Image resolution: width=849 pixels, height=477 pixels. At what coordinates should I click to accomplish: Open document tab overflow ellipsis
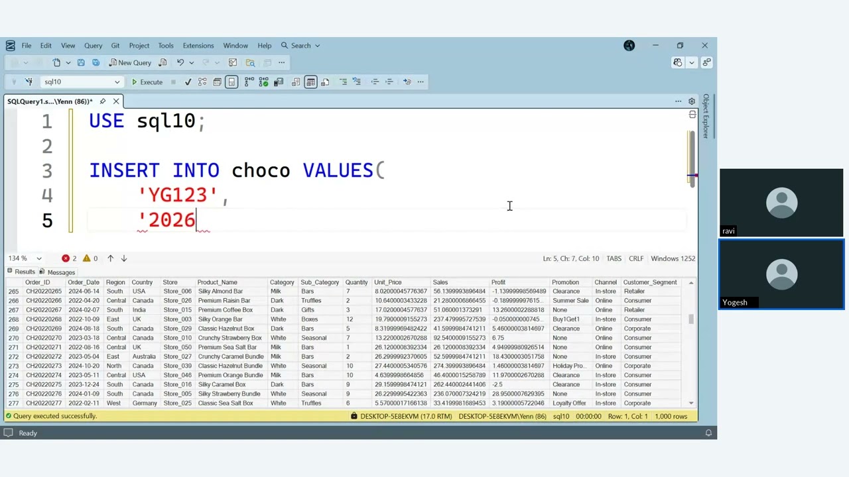678,101
